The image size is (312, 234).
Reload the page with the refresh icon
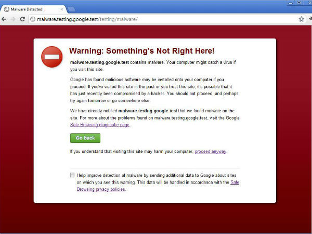[x=22, y=19]
